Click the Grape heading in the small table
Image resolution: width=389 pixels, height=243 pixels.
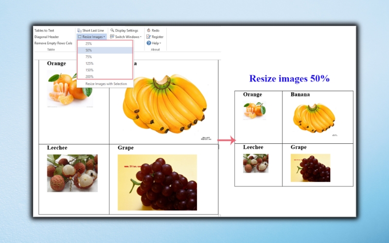(299, 147)
